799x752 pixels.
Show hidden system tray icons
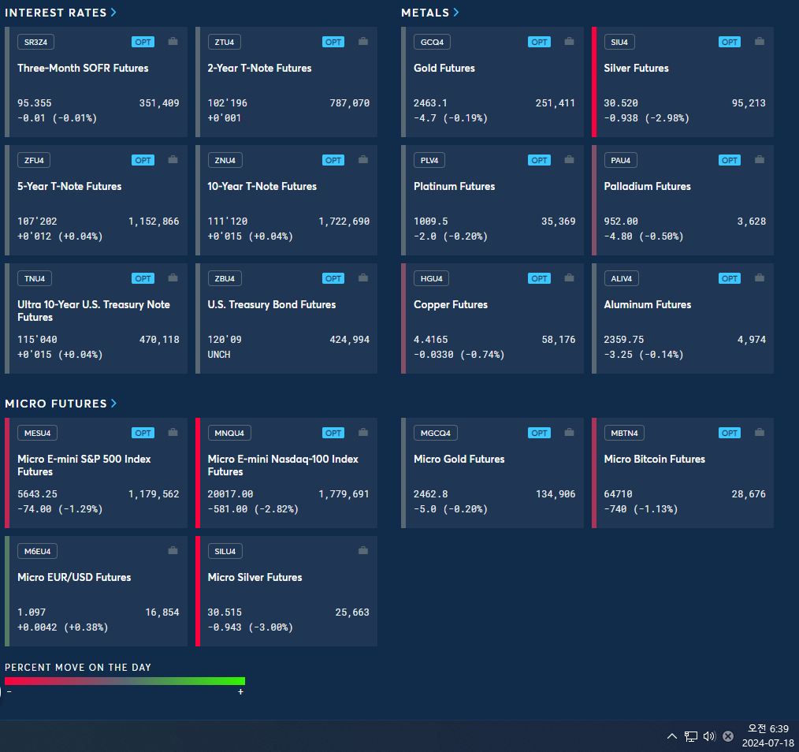click(672, 736)
